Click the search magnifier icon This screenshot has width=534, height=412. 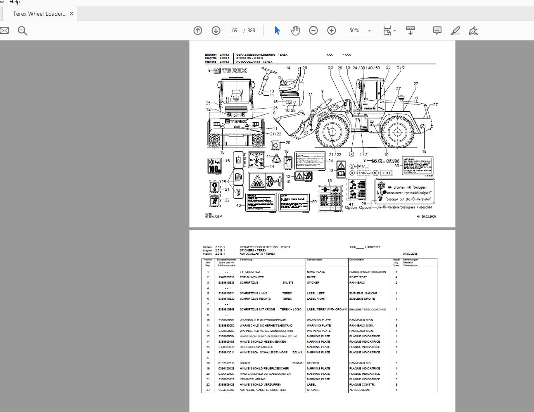(x=23, y=30)
